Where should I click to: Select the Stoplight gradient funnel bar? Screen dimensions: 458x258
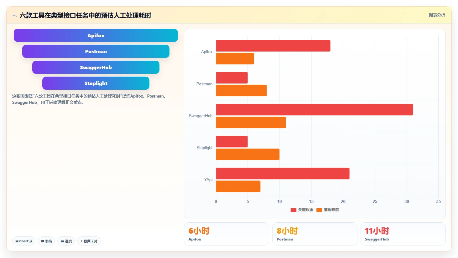point(96,83)
